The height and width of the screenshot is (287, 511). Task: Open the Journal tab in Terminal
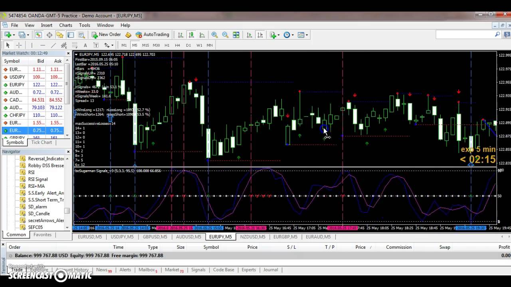click(270, 270)
